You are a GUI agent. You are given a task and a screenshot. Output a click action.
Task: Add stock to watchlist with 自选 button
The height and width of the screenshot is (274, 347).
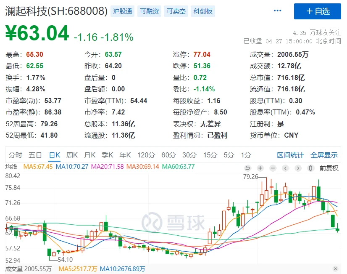(317, 11)
